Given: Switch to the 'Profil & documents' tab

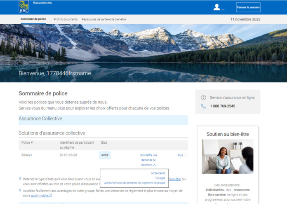Looking at the screenshot, I should coord(65,19).
